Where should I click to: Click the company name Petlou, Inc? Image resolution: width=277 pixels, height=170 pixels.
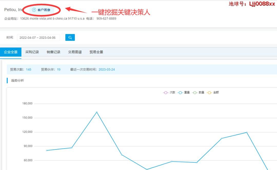click(14, 10)
